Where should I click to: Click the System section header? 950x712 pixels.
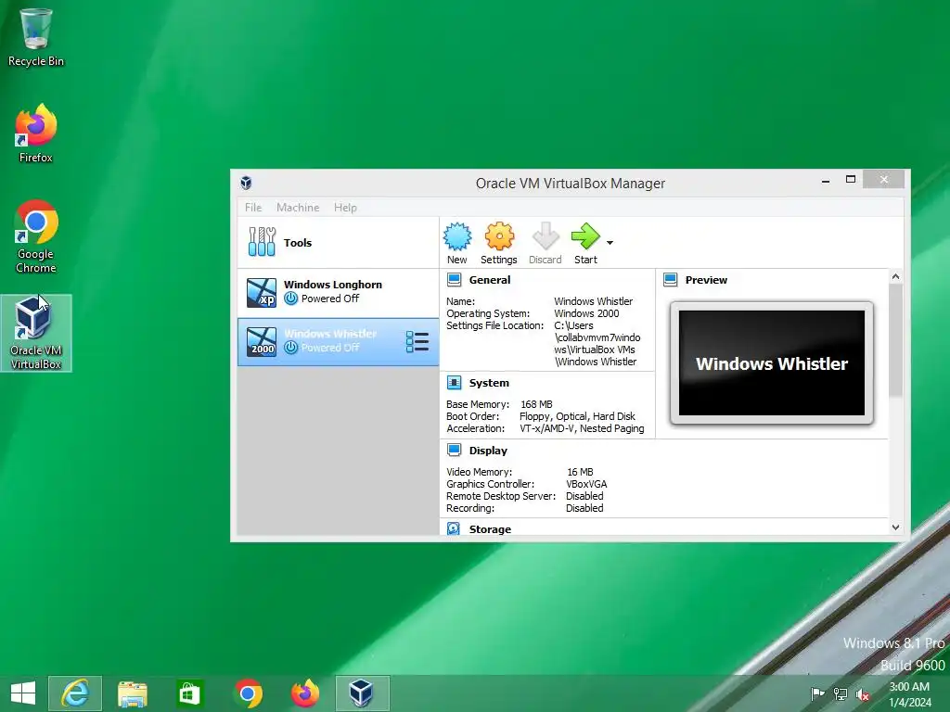click(489, 383)
